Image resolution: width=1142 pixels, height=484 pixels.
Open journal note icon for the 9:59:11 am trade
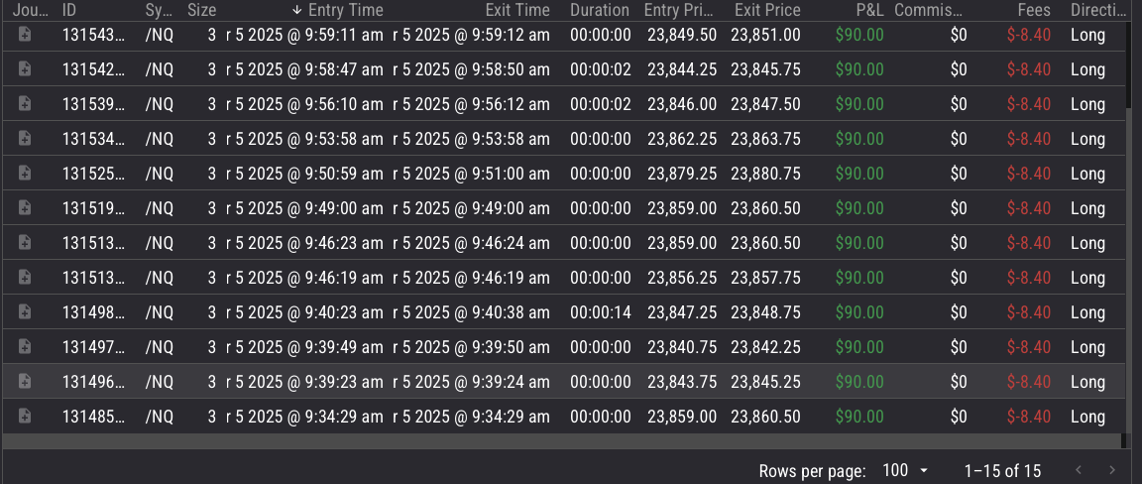(24, 34)
